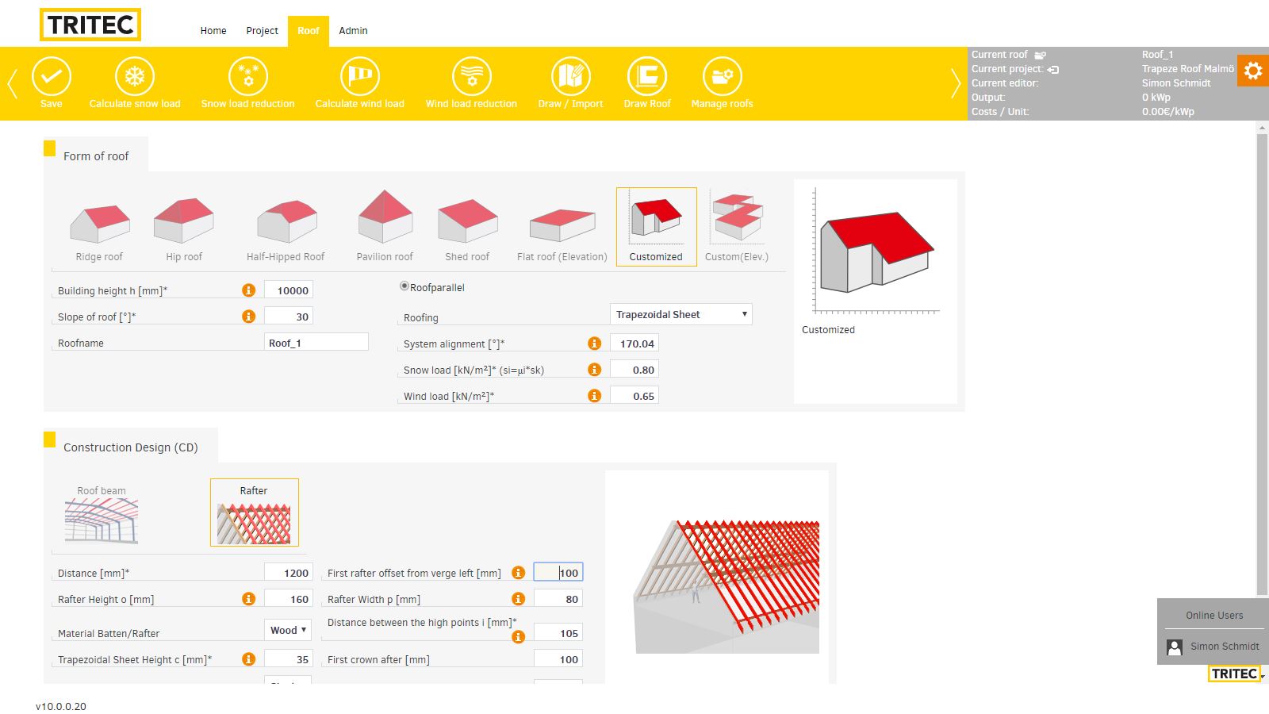Launch Calculate wind load tool

[360, 78]
